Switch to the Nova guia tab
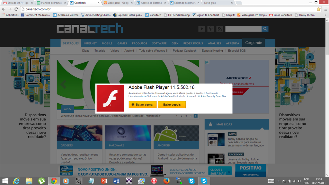Screen dimensions: 329x185 pos(218,3)
